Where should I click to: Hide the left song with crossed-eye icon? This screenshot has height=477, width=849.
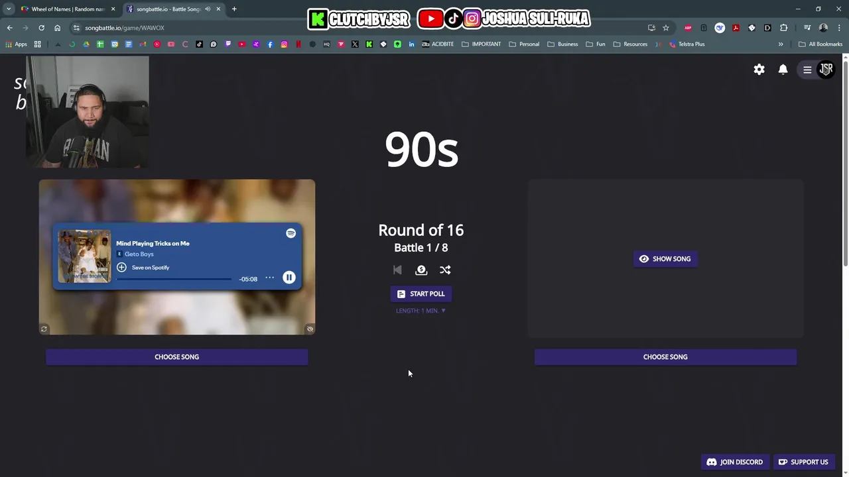pyautogui.click(x=309, y=329)
